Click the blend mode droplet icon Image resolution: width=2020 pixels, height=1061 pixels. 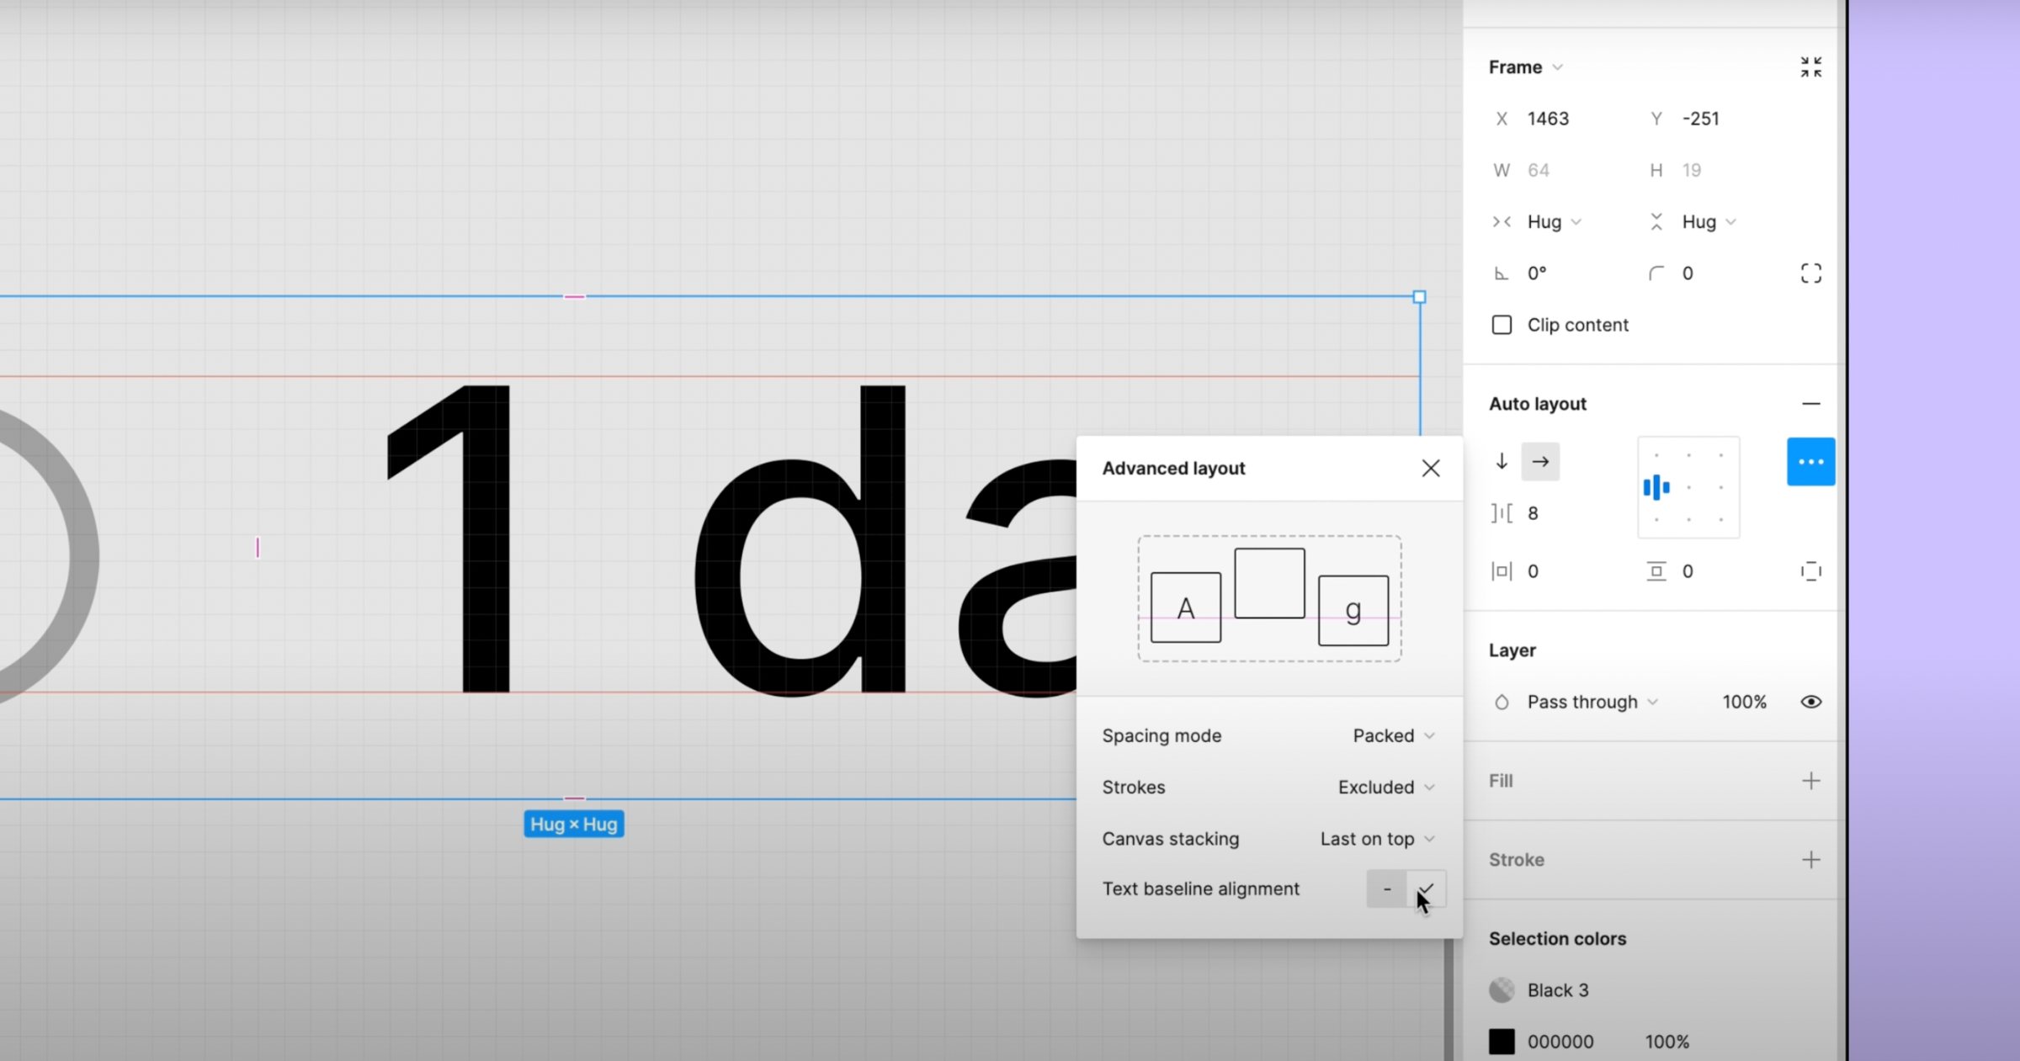[1502, 702]
